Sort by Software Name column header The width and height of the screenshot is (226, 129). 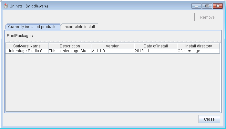27,46
